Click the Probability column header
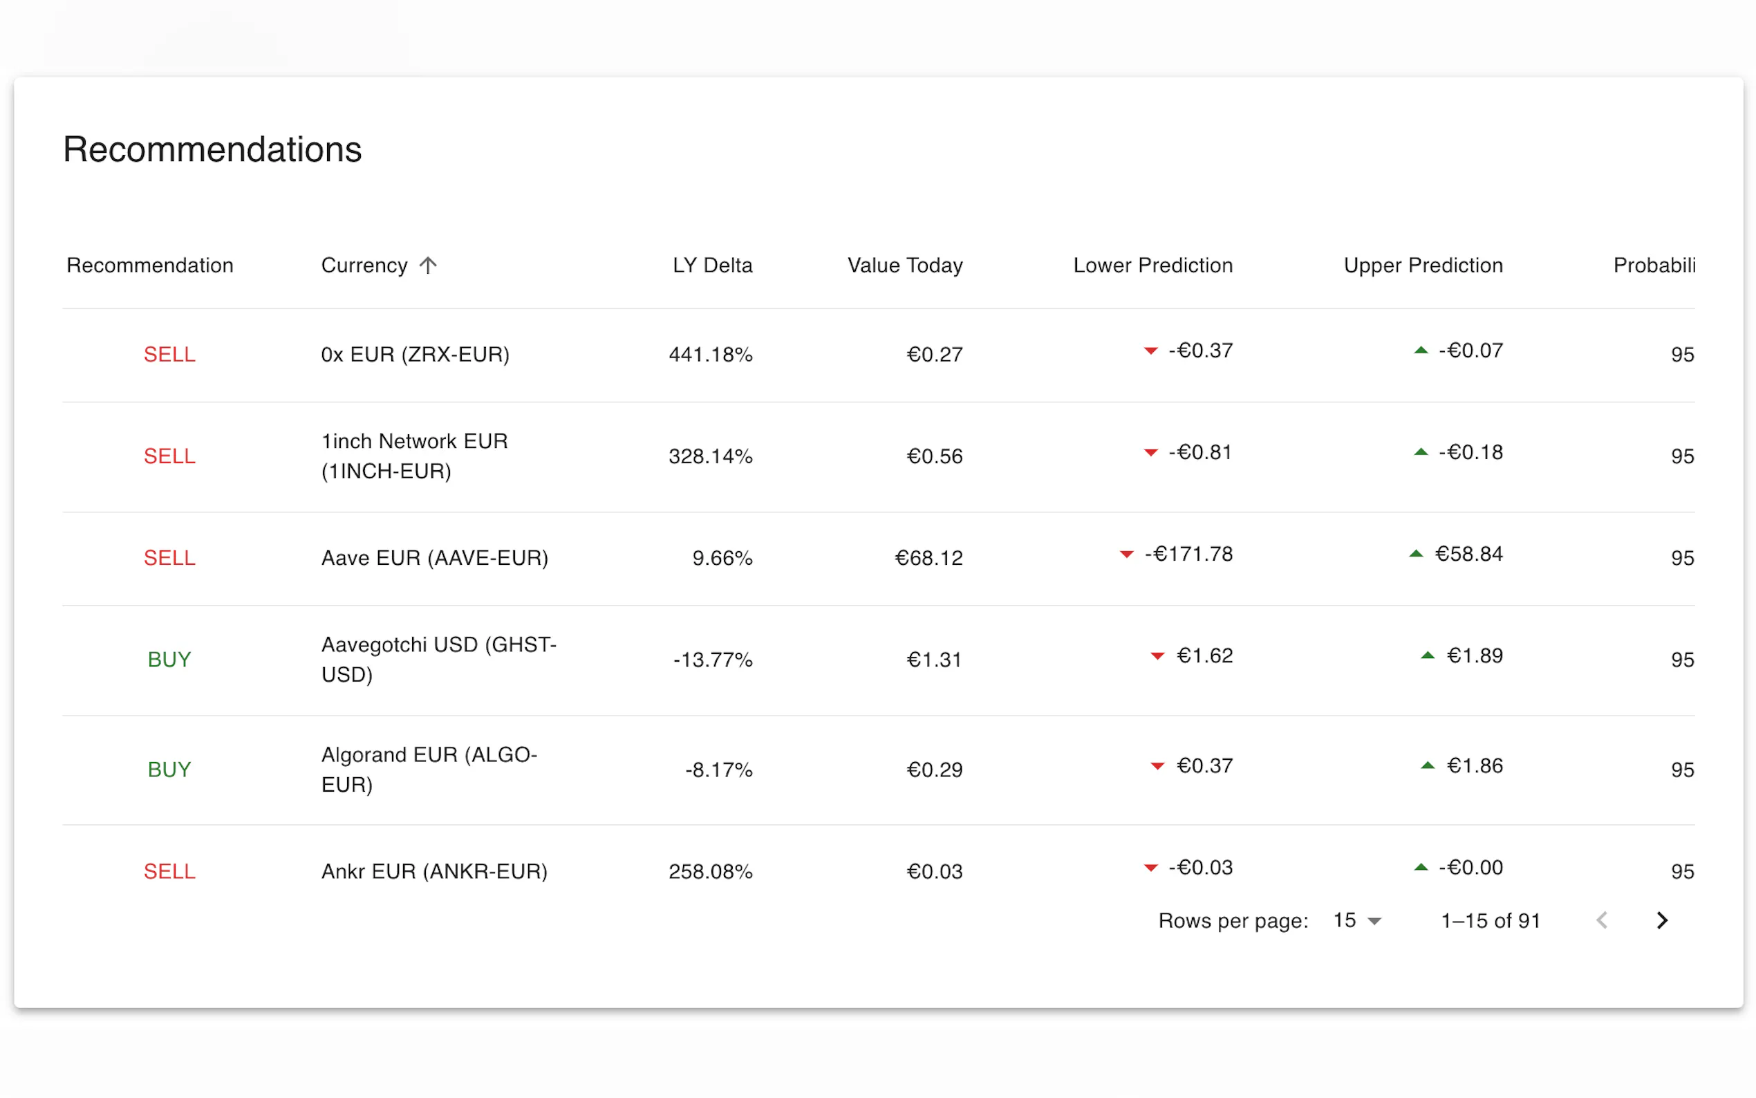1756x1098 pixels. pos(1653,265)
